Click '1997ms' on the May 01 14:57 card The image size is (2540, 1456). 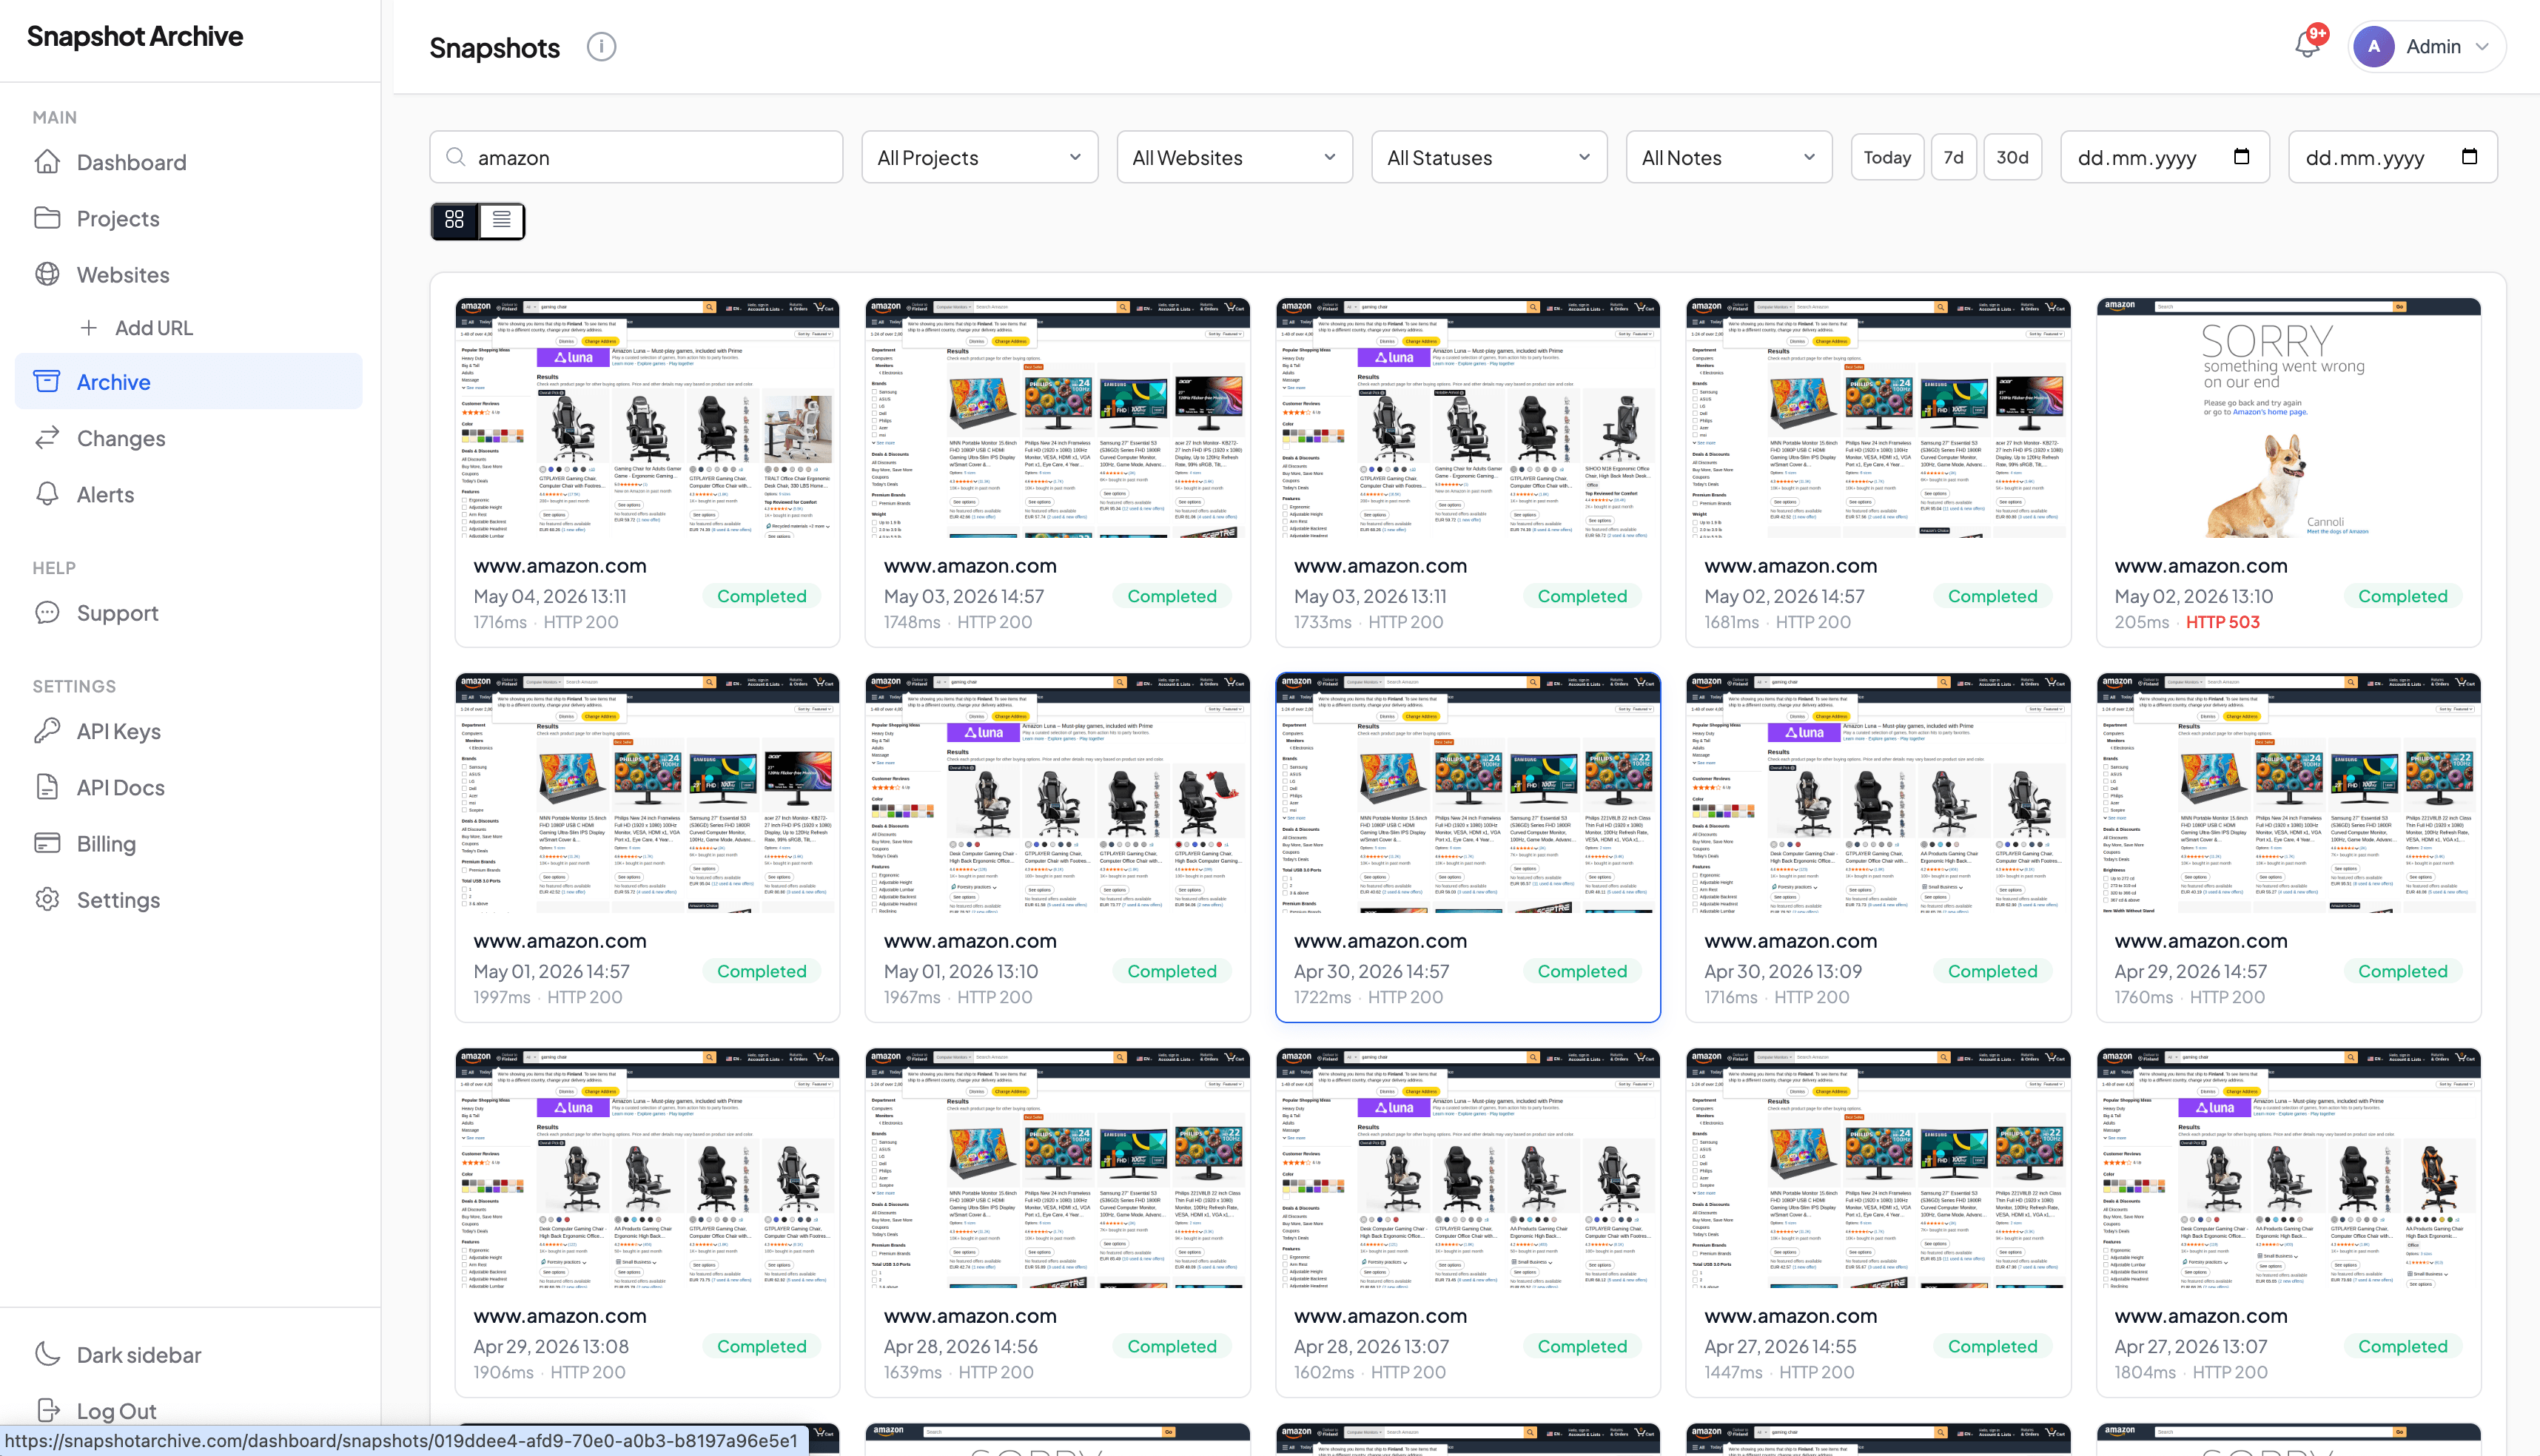pyautogui.click(x=503, y=997)
